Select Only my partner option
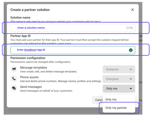The width and height of the screenshot is (150, 116). point(119,108)
